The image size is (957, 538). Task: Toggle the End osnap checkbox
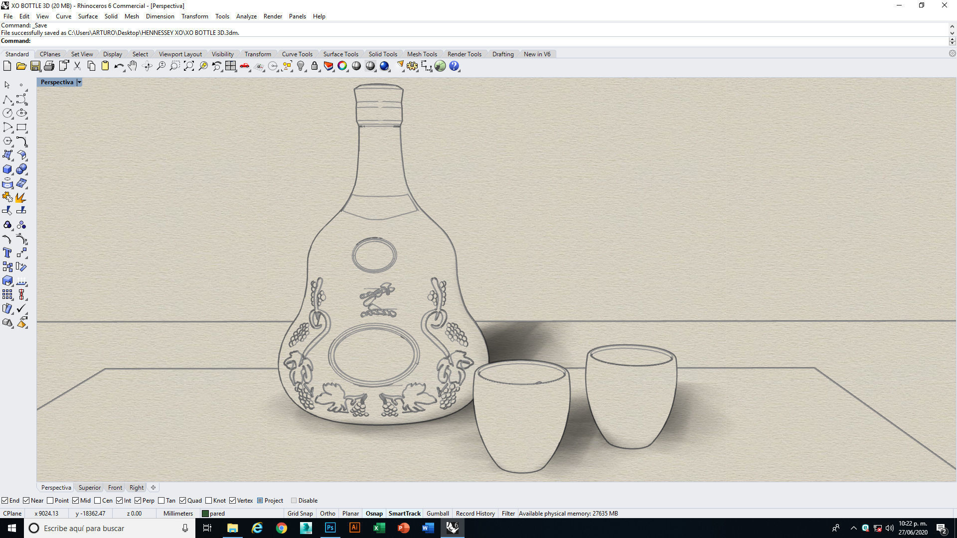click(x=5, y=501)
